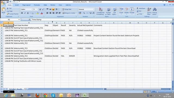Toggle Bold formatting
The image size is (174, 98).
[x=22, y=13]
